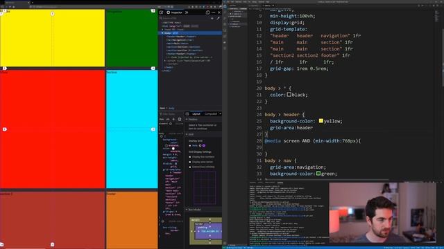Screen dimensions: 444x249
Task: Select the Section 2 element row in markup
Action: (185, 50)
